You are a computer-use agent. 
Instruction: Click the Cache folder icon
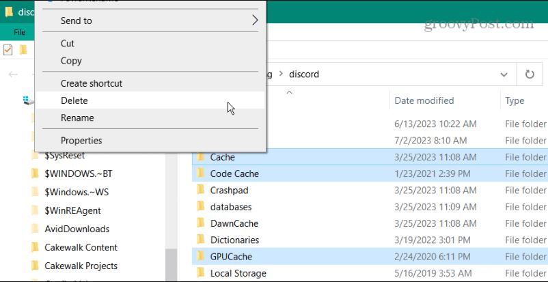(x=200, y=156)
